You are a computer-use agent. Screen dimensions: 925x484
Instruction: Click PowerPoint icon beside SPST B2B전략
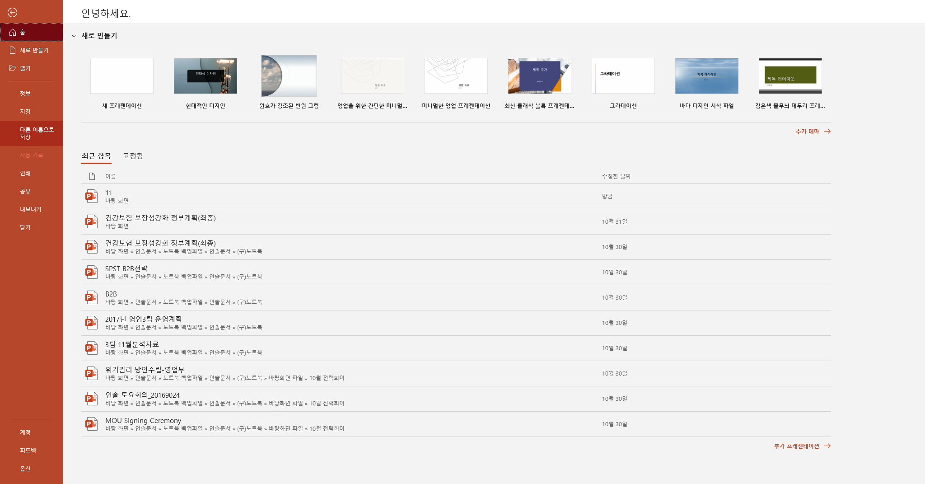tap(92, 272)
